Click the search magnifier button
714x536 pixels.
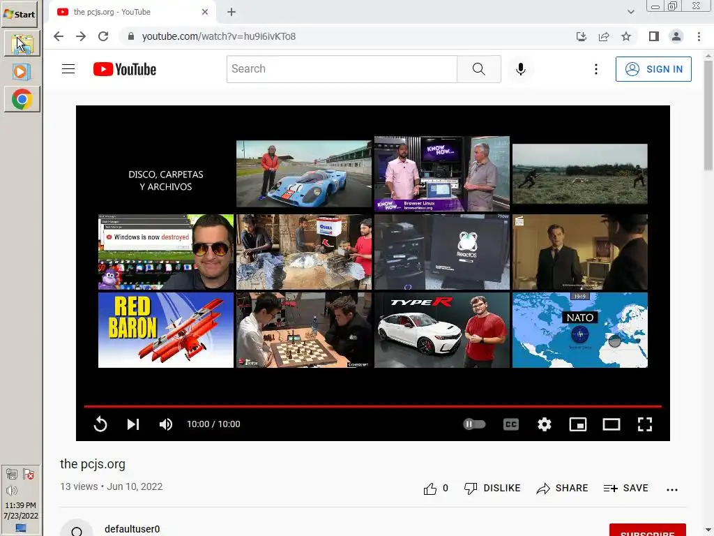(x=478, y=69)
